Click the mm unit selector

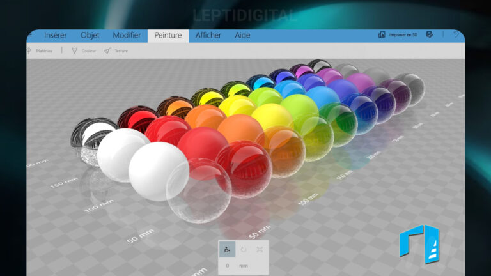(244, 266)
